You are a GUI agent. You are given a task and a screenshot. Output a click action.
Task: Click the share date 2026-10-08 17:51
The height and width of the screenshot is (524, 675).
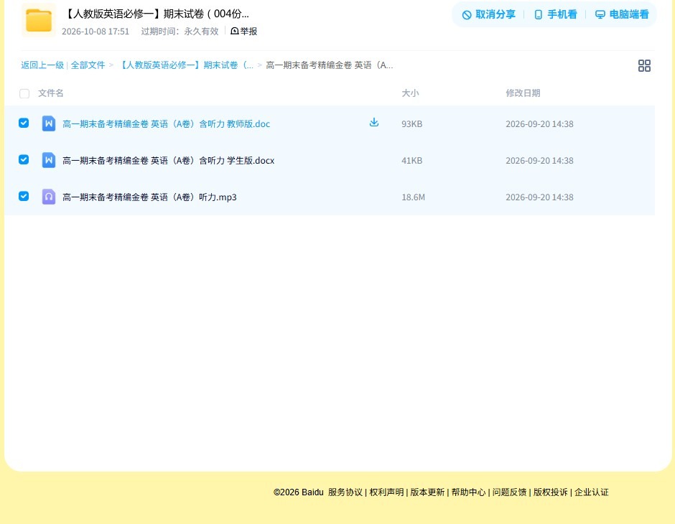tap(96, 32)
